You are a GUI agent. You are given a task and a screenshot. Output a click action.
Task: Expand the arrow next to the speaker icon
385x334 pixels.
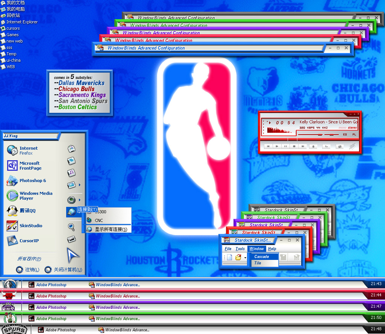click(80, 200)
